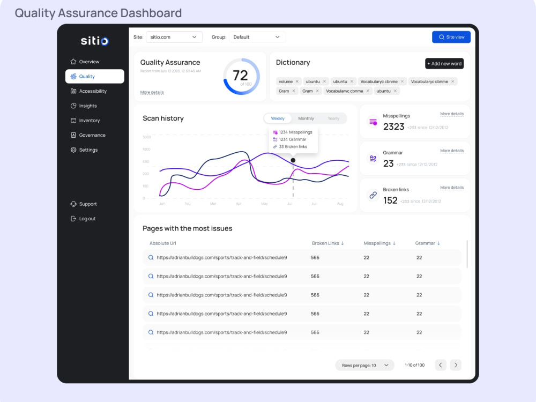
Task: Open More details for Misspellings
Action: click(451, 114)
